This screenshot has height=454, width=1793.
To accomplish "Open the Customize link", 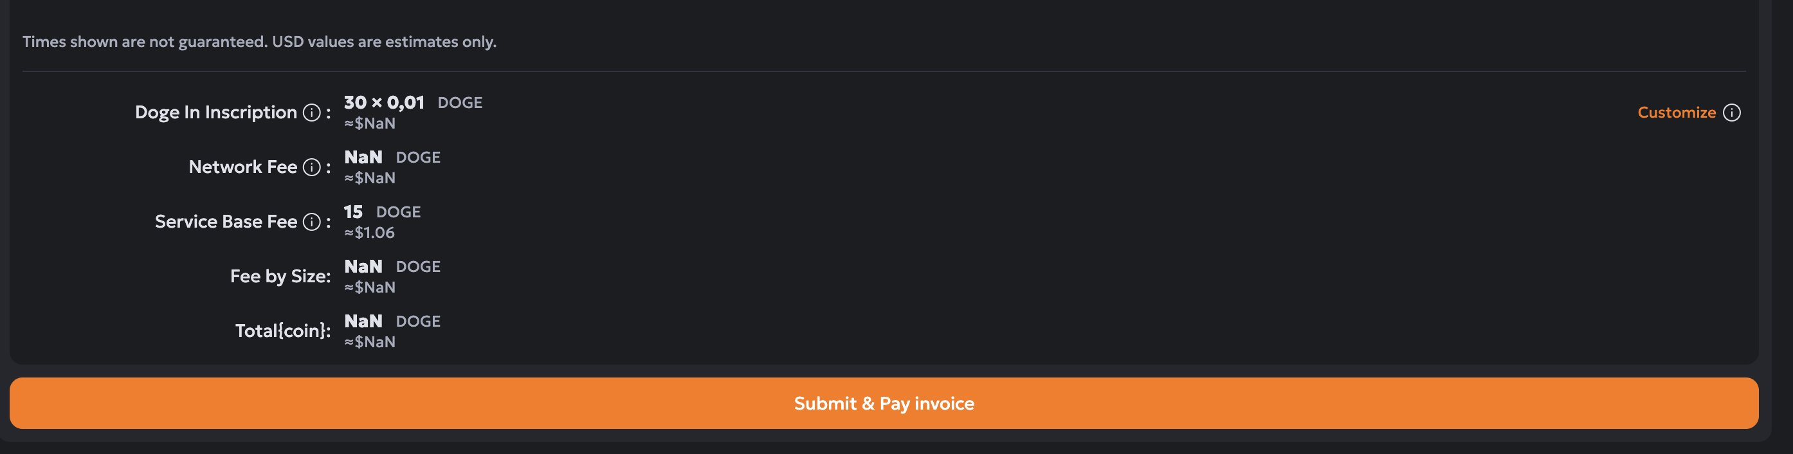I will tap(1676, 113).
